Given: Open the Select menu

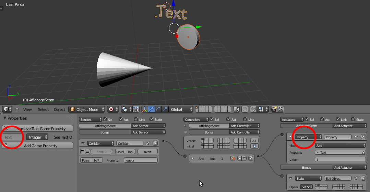Looking at the screenshot, I should [x=44, y=110].
